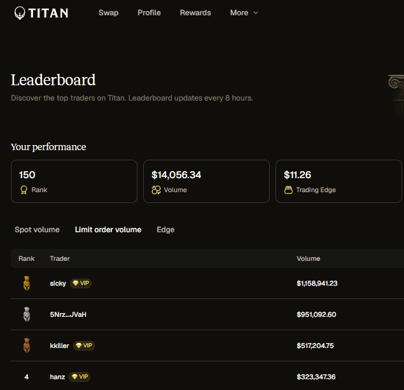The image size is (404, 390).
Task: Click the chevron next to More
Action: click(256, 13)
